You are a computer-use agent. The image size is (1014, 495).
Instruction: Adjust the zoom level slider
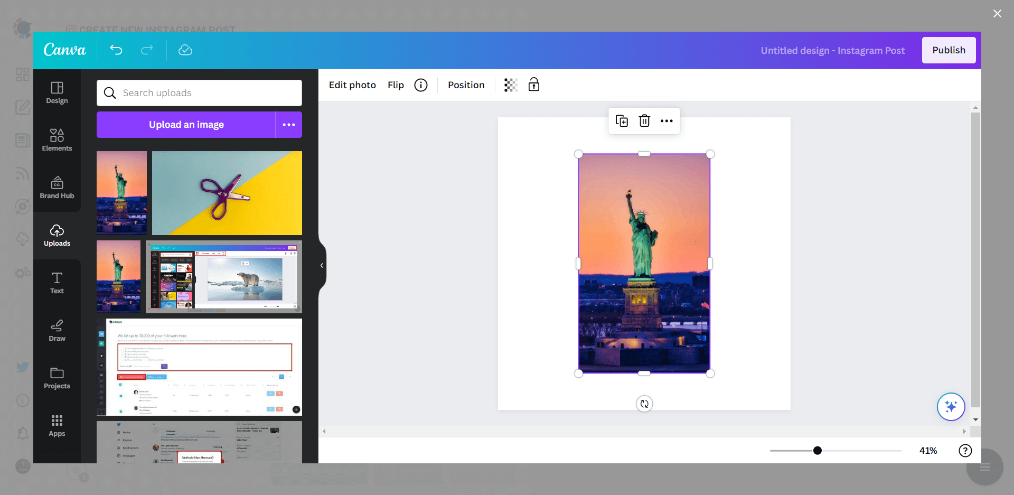point(818,450)
